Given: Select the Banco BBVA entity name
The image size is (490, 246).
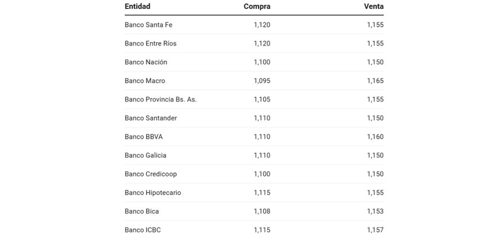Looking at the screenshot, I should pos(144,136).
